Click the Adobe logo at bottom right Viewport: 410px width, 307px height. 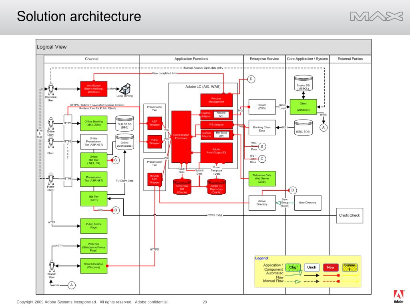398,296
